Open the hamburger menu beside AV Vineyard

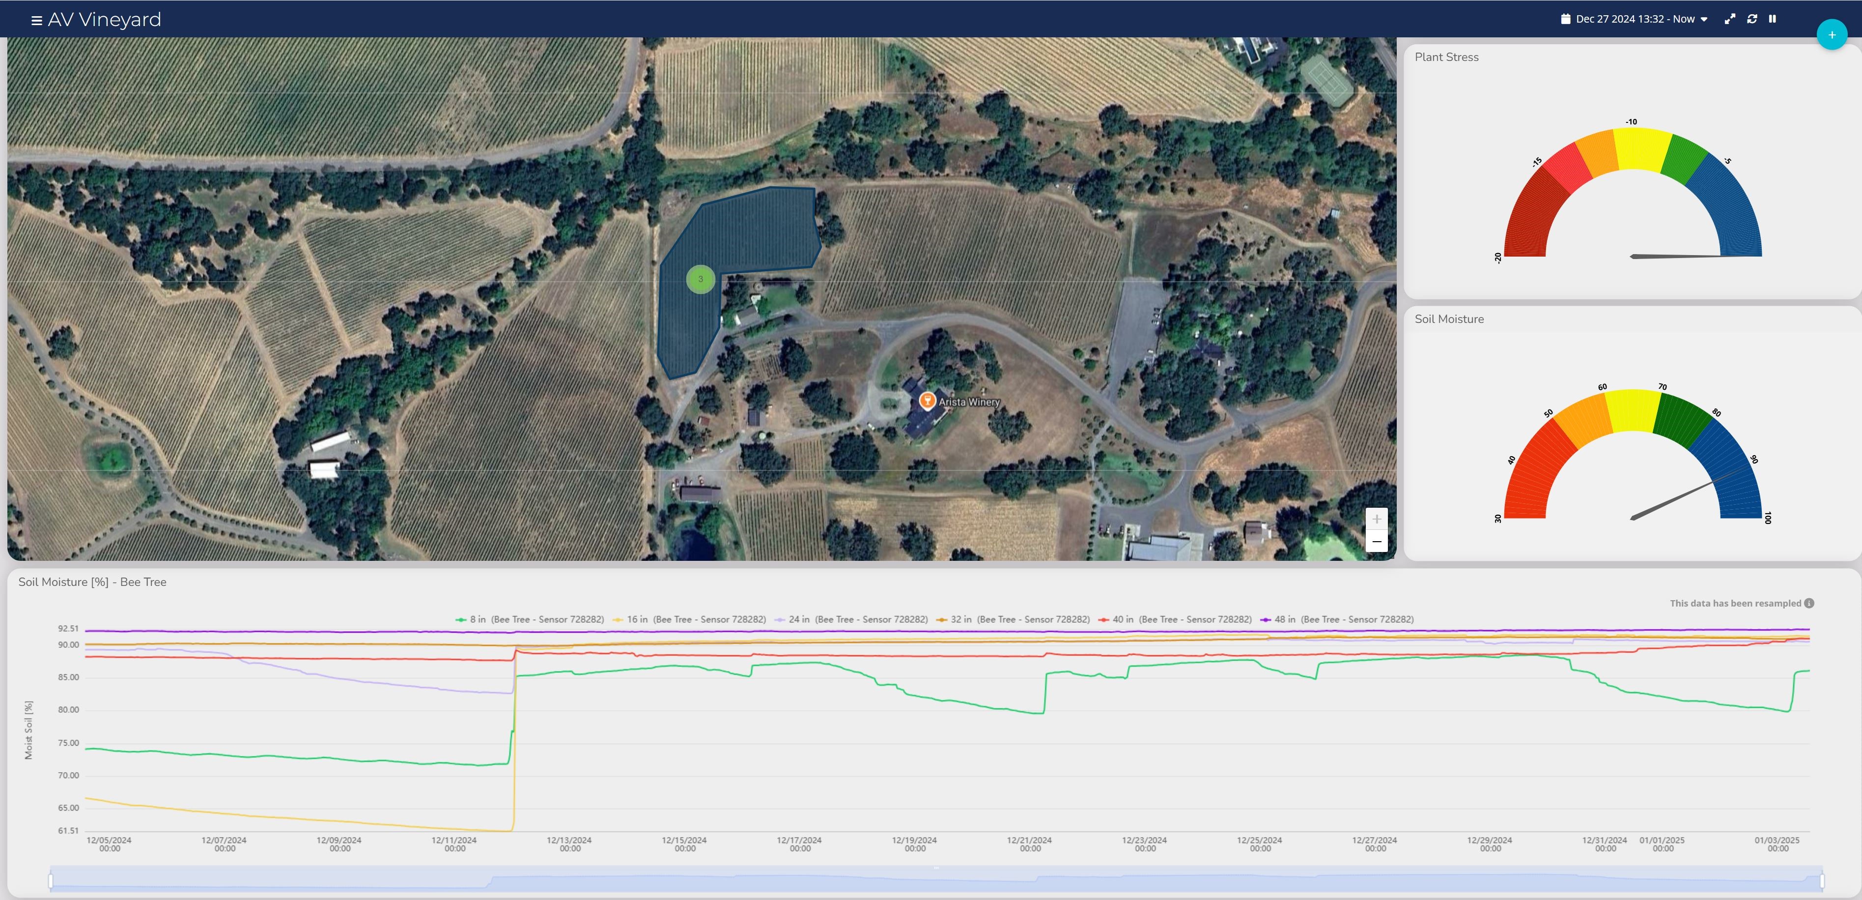pos(36,20)
